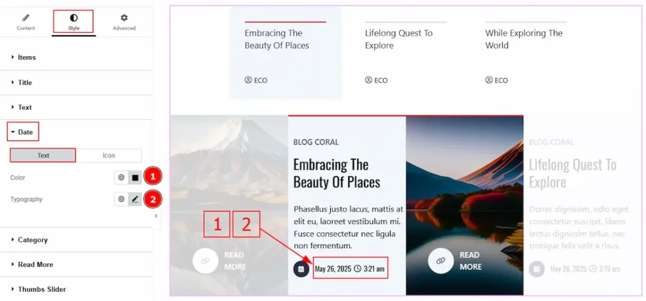Click the globe icon next to Color
The image size is (646, 301).
pos(121,178)
